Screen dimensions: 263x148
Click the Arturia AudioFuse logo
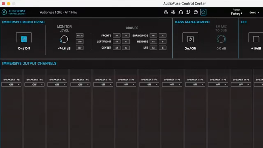14,12
